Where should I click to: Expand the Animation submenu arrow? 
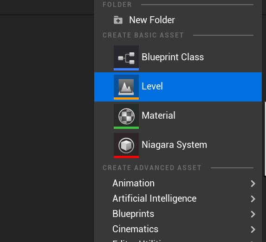tap(253, 184)
